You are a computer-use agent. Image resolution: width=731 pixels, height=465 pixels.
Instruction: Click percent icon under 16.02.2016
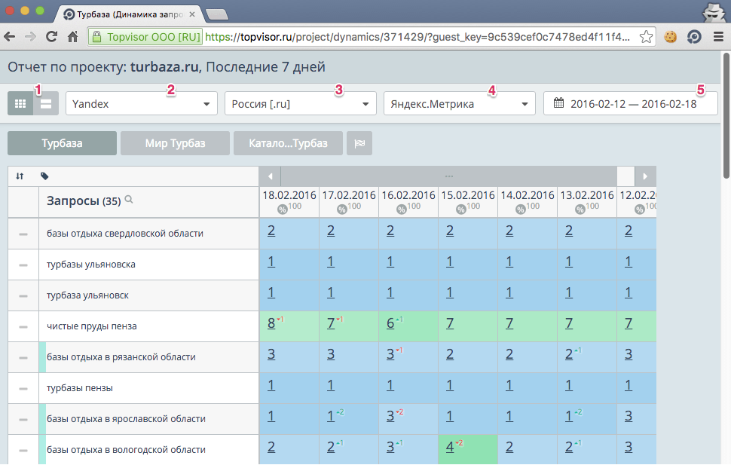click(x=402, y=210)
